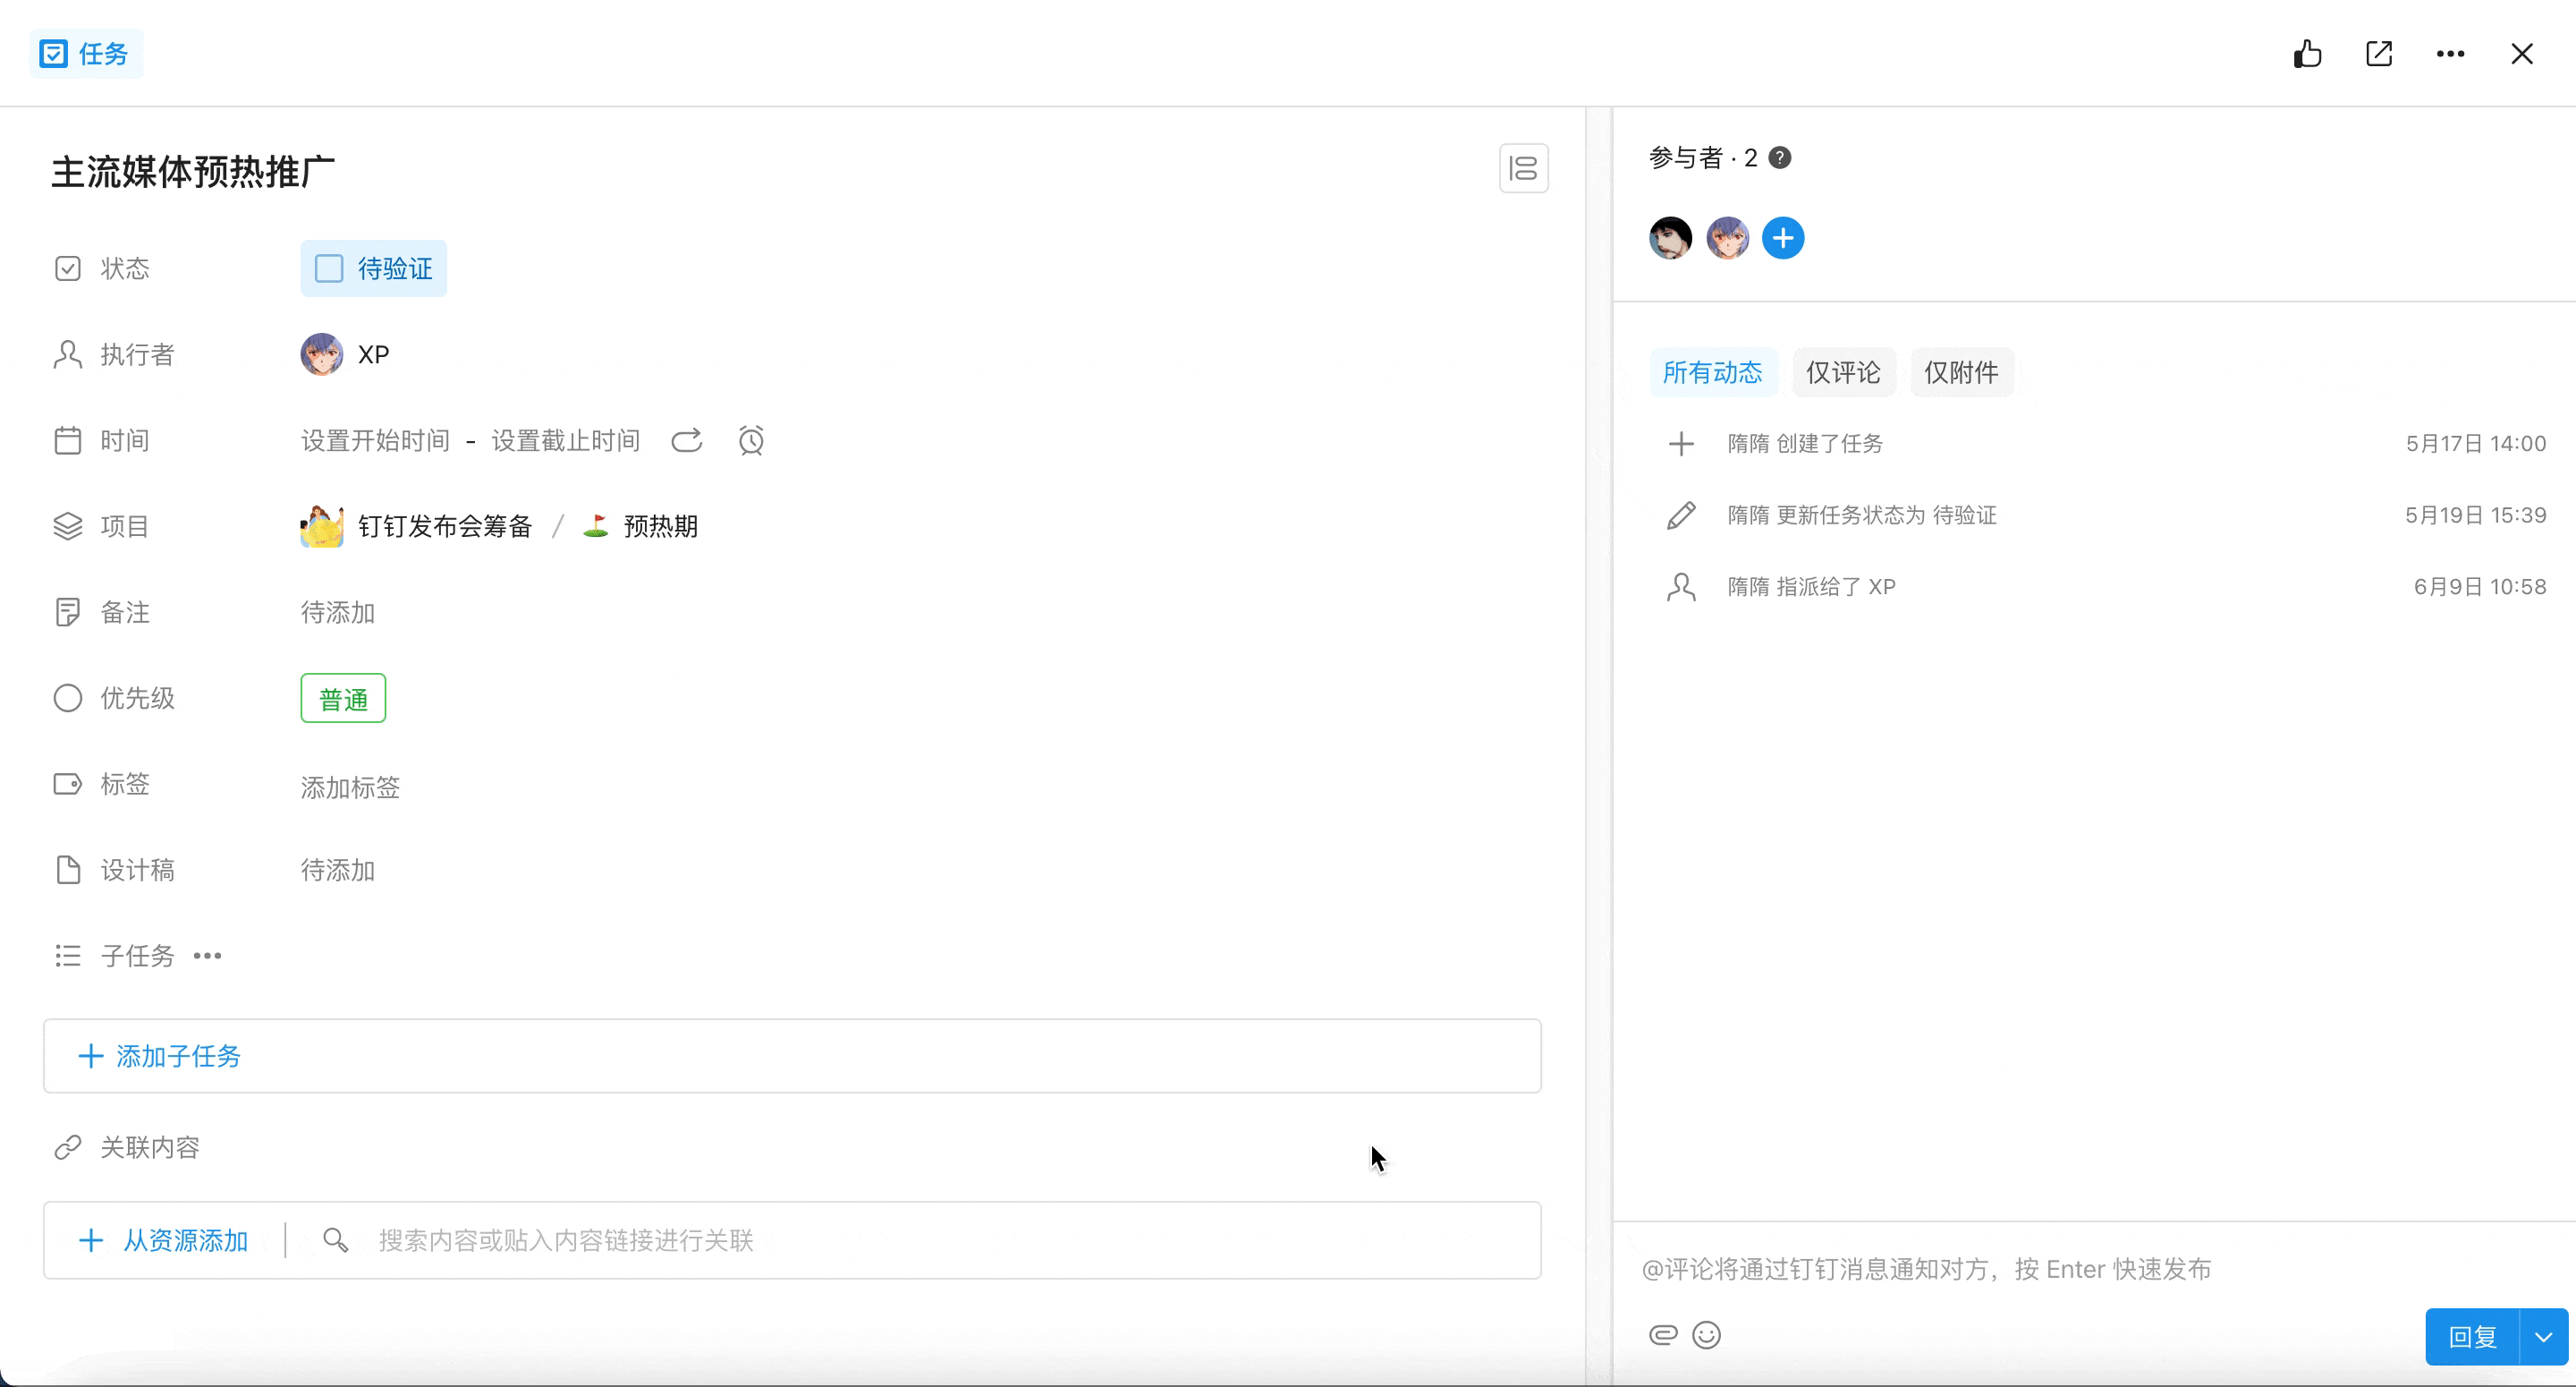Click the XP executor avatar
Viewport: 2576px width, 1387px height.
tap(321, 354)
